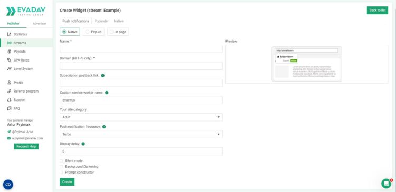Enable the Prompt constructor checkbox
Image resolution: width=396 pixels, height=192 pixels.
click(x=61, y=173)
